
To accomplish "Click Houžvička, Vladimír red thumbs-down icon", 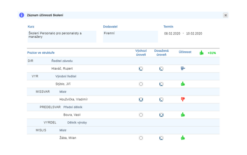I will [x=183, y=99].
